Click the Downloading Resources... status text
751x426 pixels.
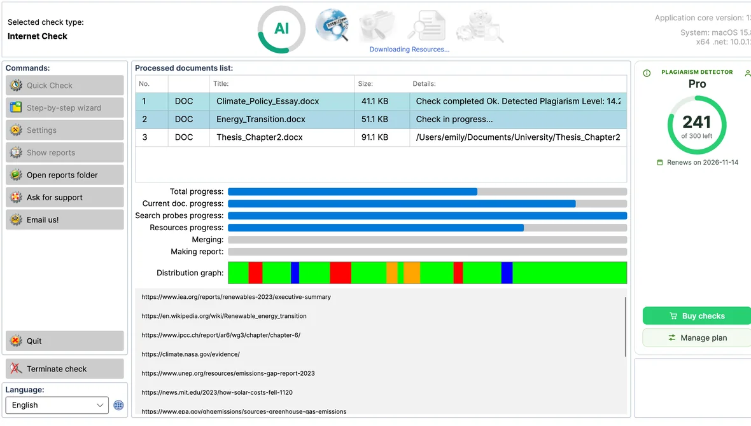pos(409,50)
